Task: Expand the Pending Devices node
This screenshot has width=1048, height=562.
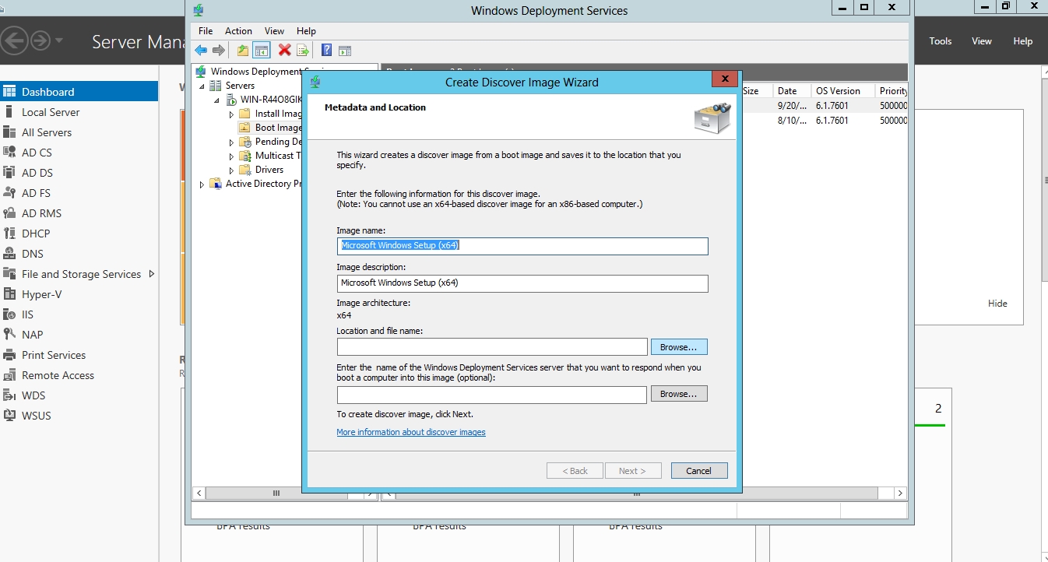Action: click(x=231, y=142)
